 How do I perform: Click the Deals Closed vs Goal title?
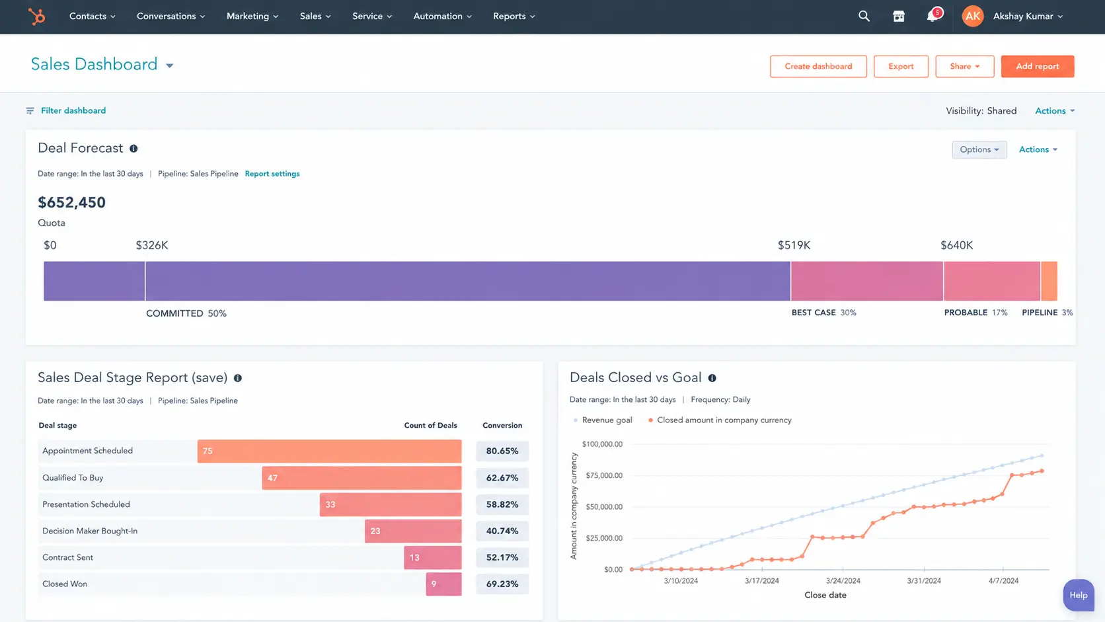click(x=635, y=377)
